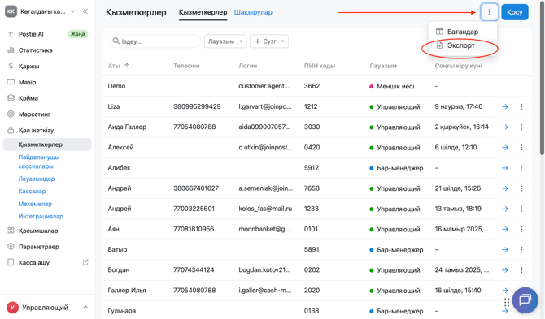The image size is (545, 319).
Task: Open the Маркетинг section
Action: (x=34, y=114)
